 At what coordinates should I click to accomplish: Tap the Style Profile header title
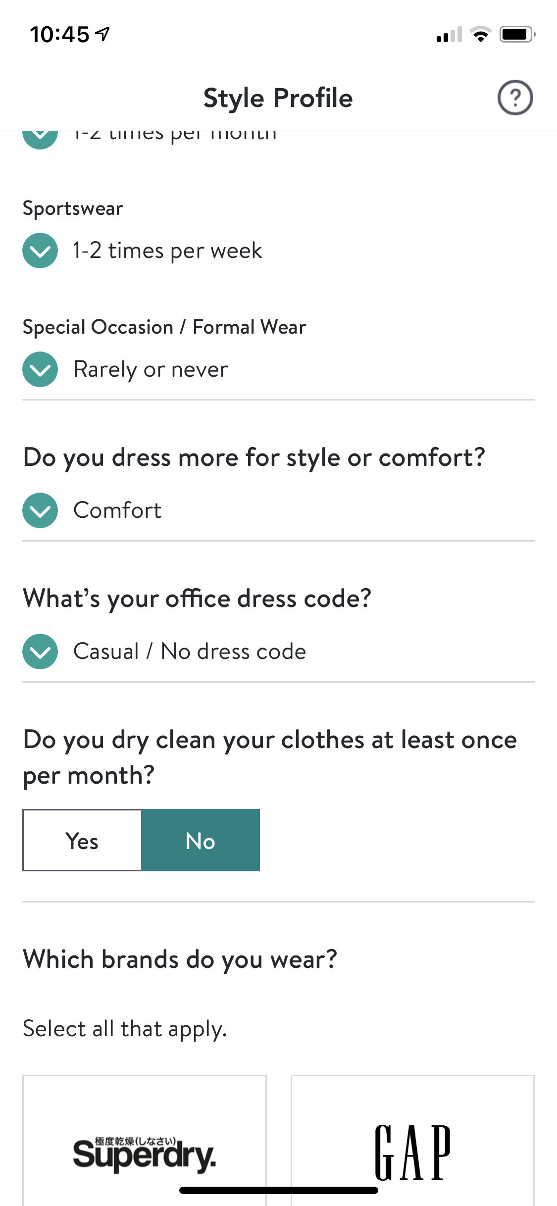tap(278, 98)
